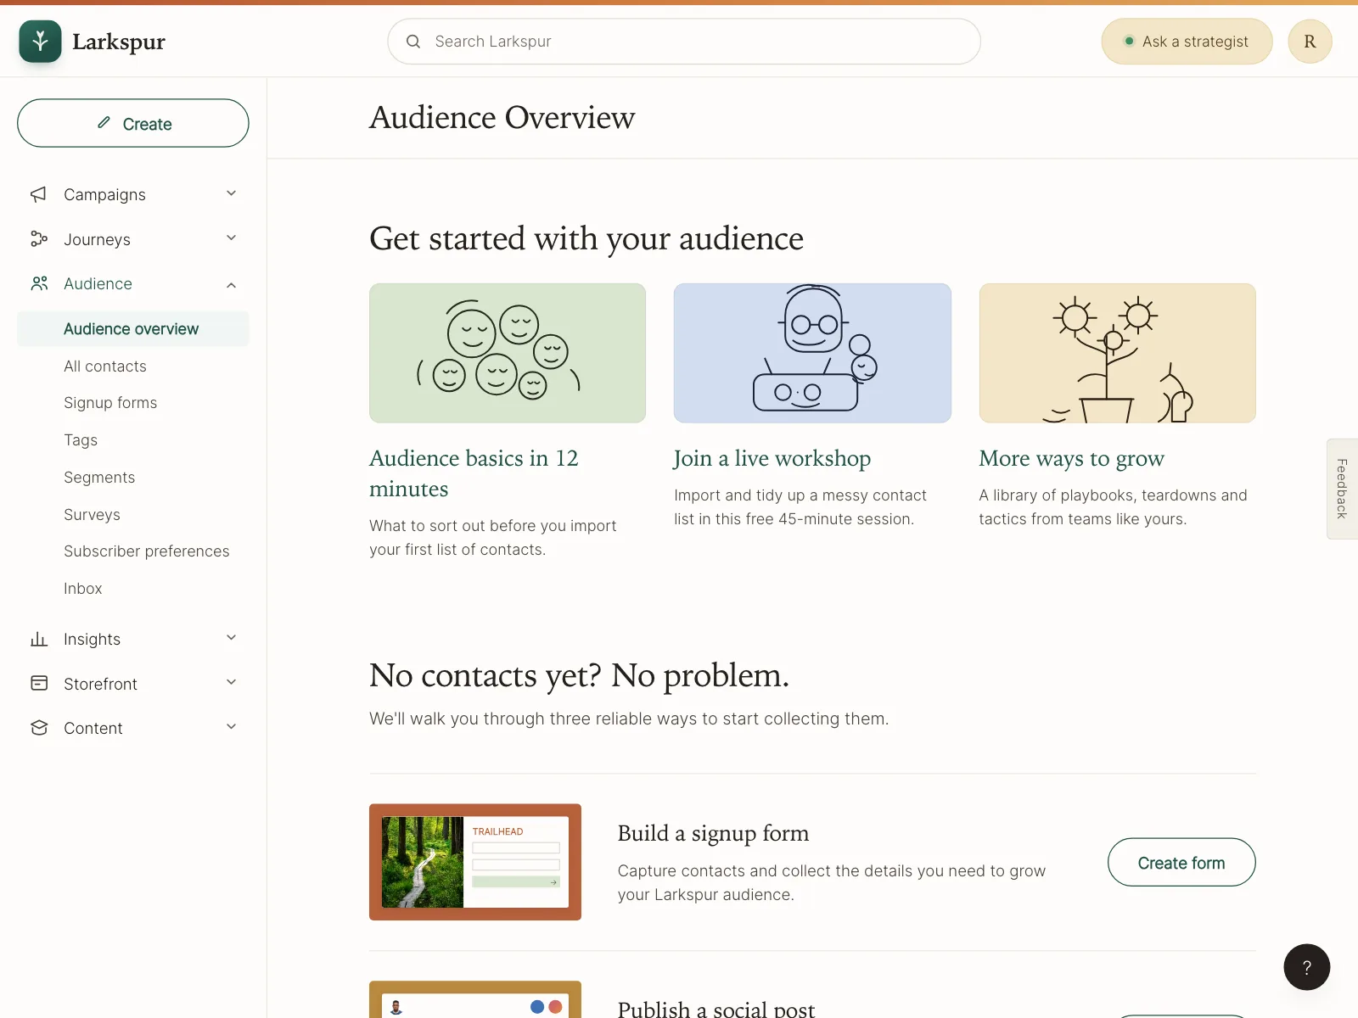The image size is (1358, 1018).
Task: Expand the Journeys section chevron
Action: pos(232,238)
